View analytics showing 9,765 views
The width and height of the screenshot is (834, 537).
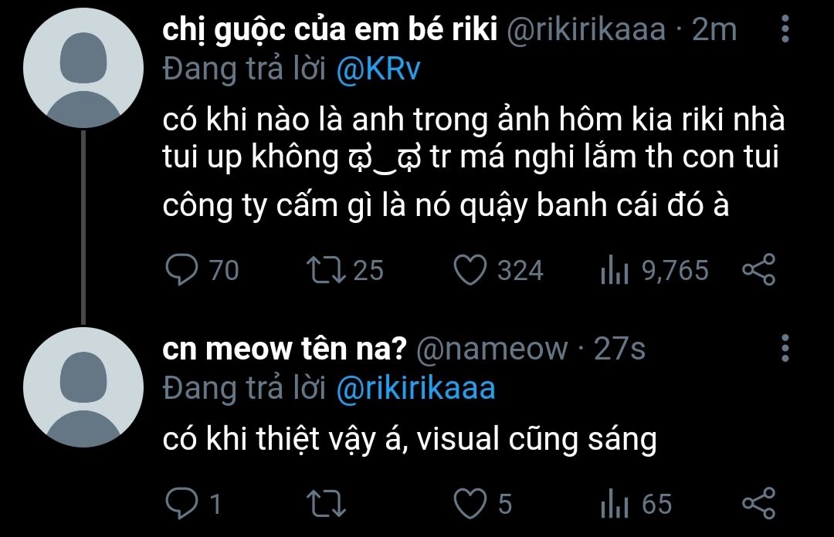click(615, 269)
